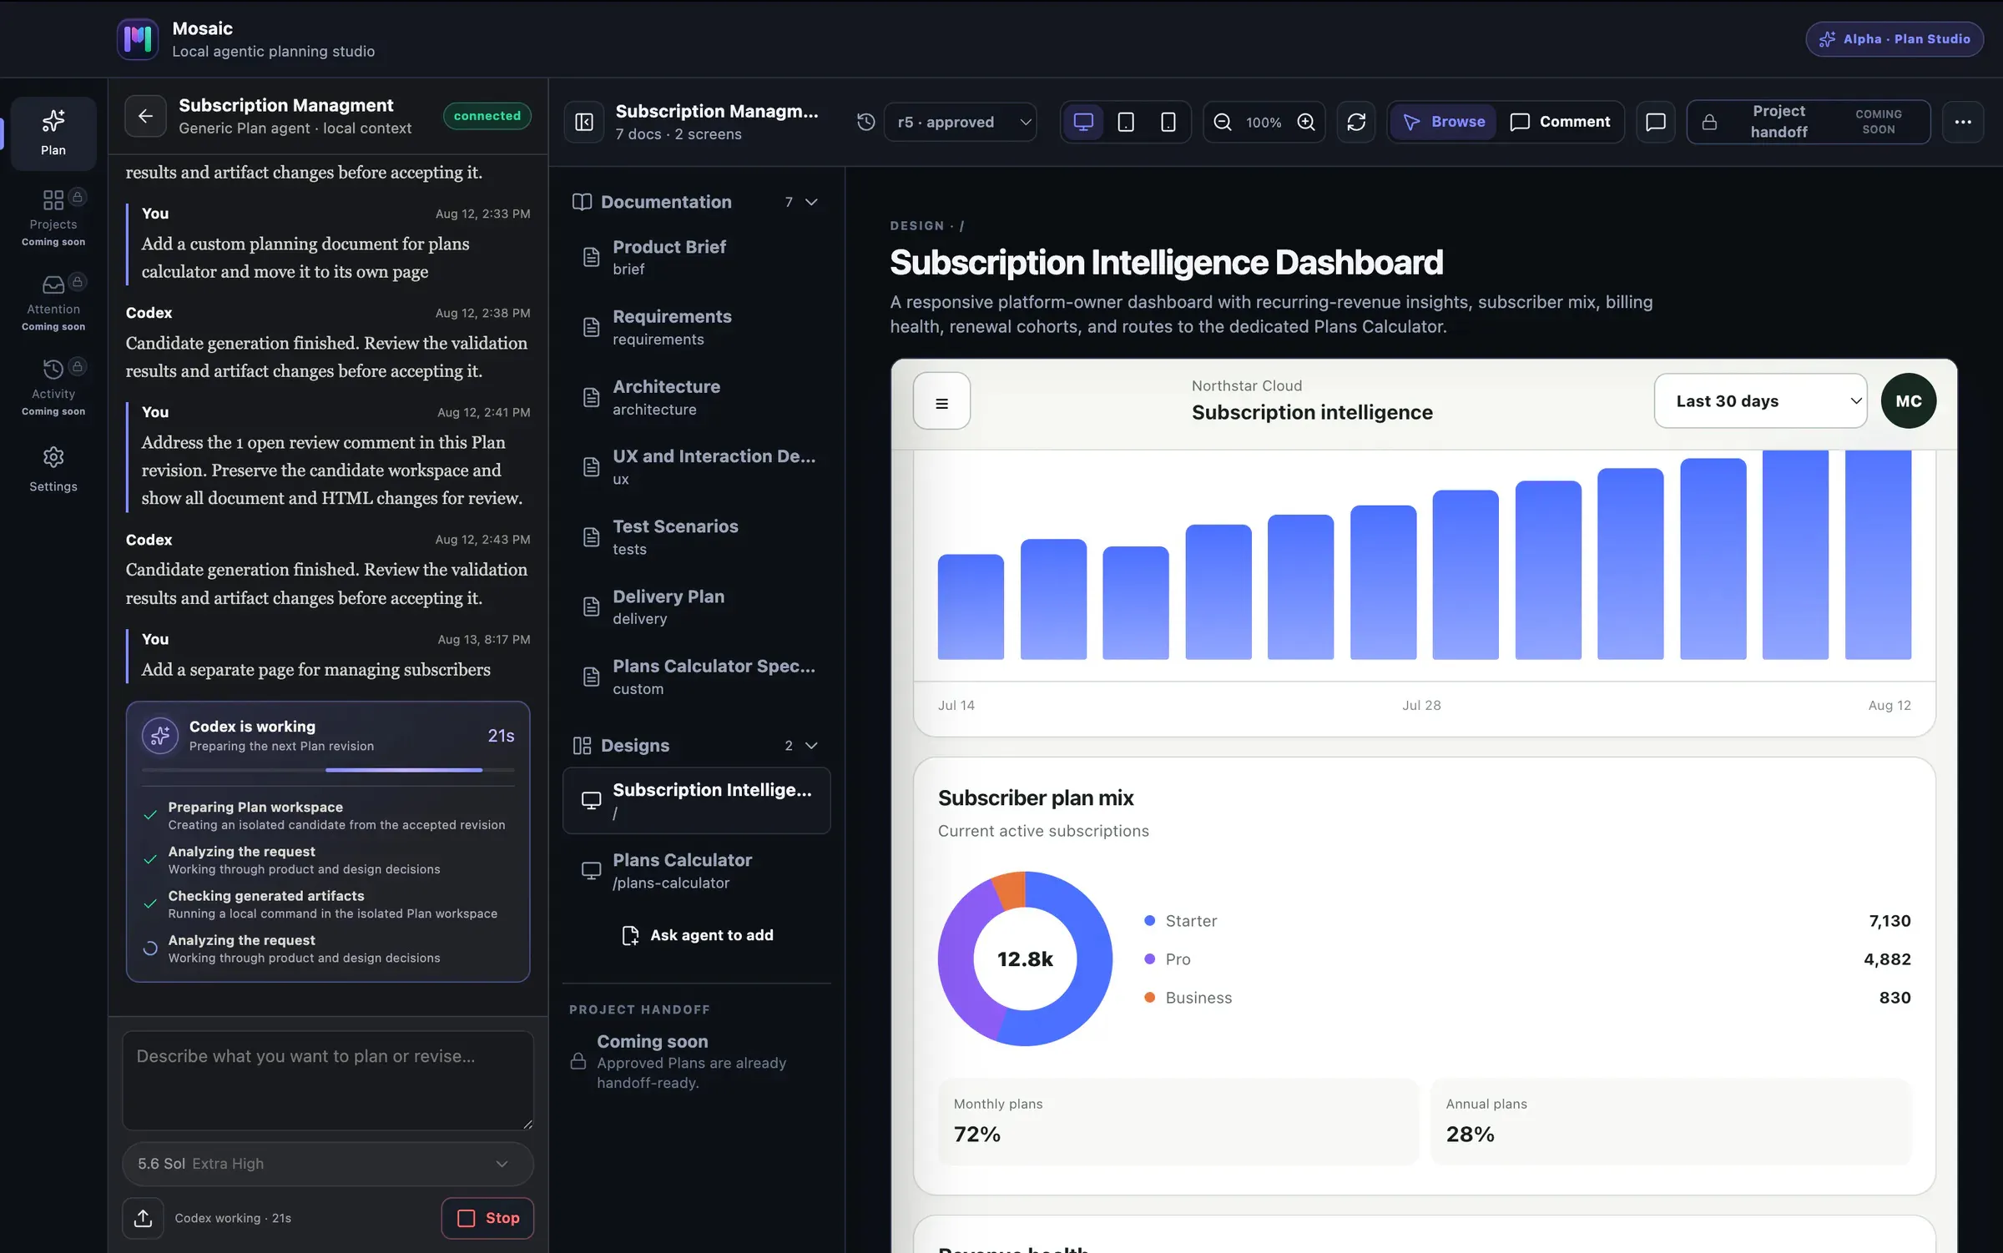Switch to desktop viewport preview

coord(1083,122)
